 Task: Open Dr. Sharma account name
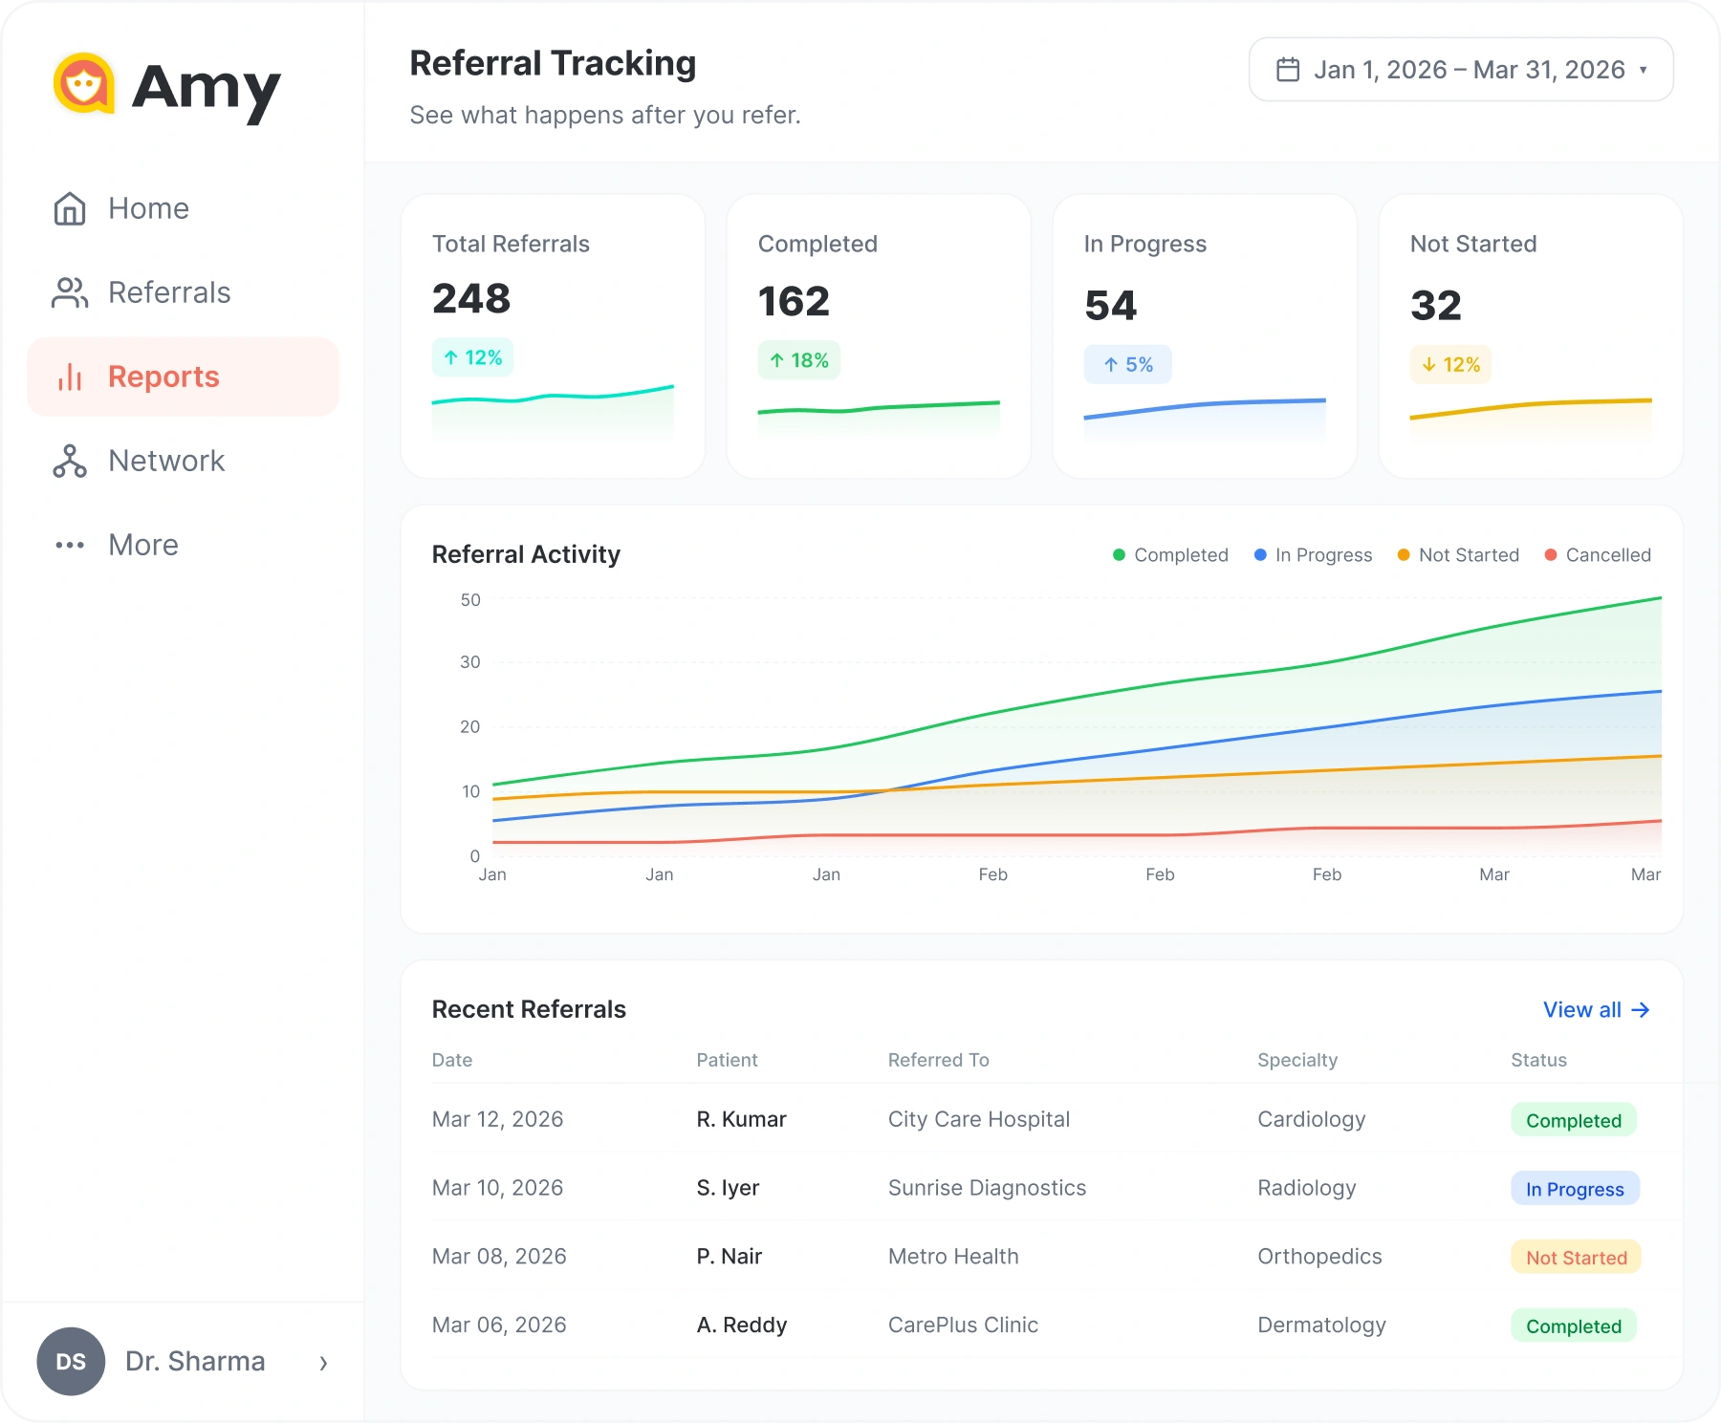pos(195,1361)
